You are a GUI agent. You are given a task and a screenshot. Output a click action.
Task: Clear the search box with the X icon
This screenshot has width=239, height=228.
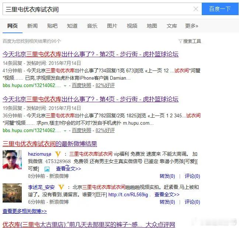[x=195, y=9]
